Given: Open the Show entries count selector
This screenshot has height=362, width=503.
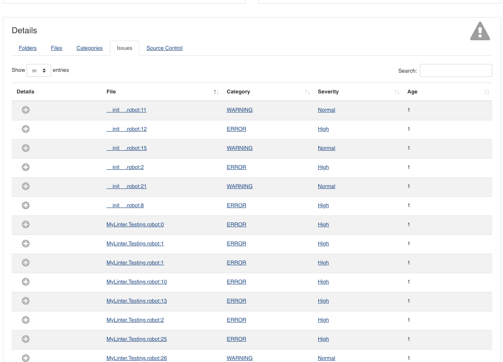Looking at the screenshot, I should [39, 70].
